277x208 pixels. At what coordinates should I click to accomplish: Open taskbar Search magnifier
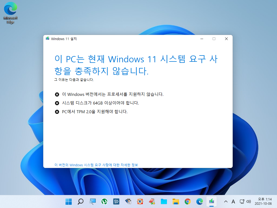click(x=81, y=201)
